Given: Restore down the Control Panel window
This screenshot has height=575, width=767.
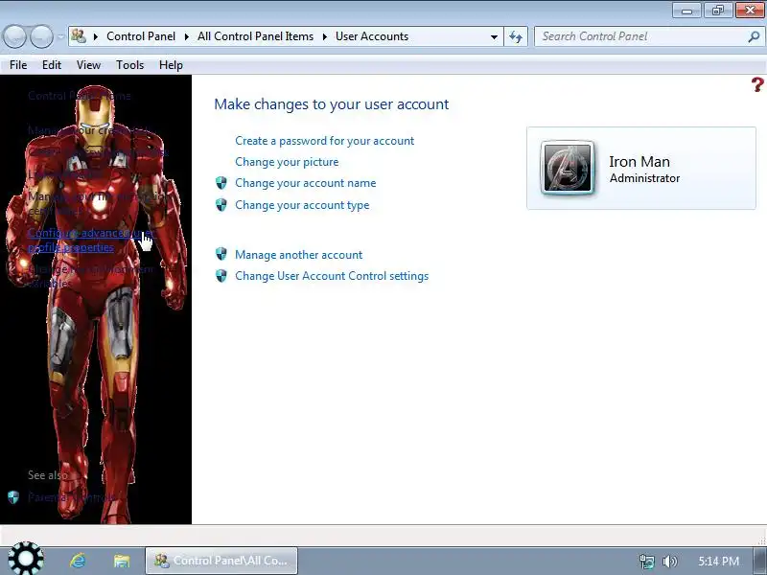Looking at the screenshot, I should tap(717, 11).
